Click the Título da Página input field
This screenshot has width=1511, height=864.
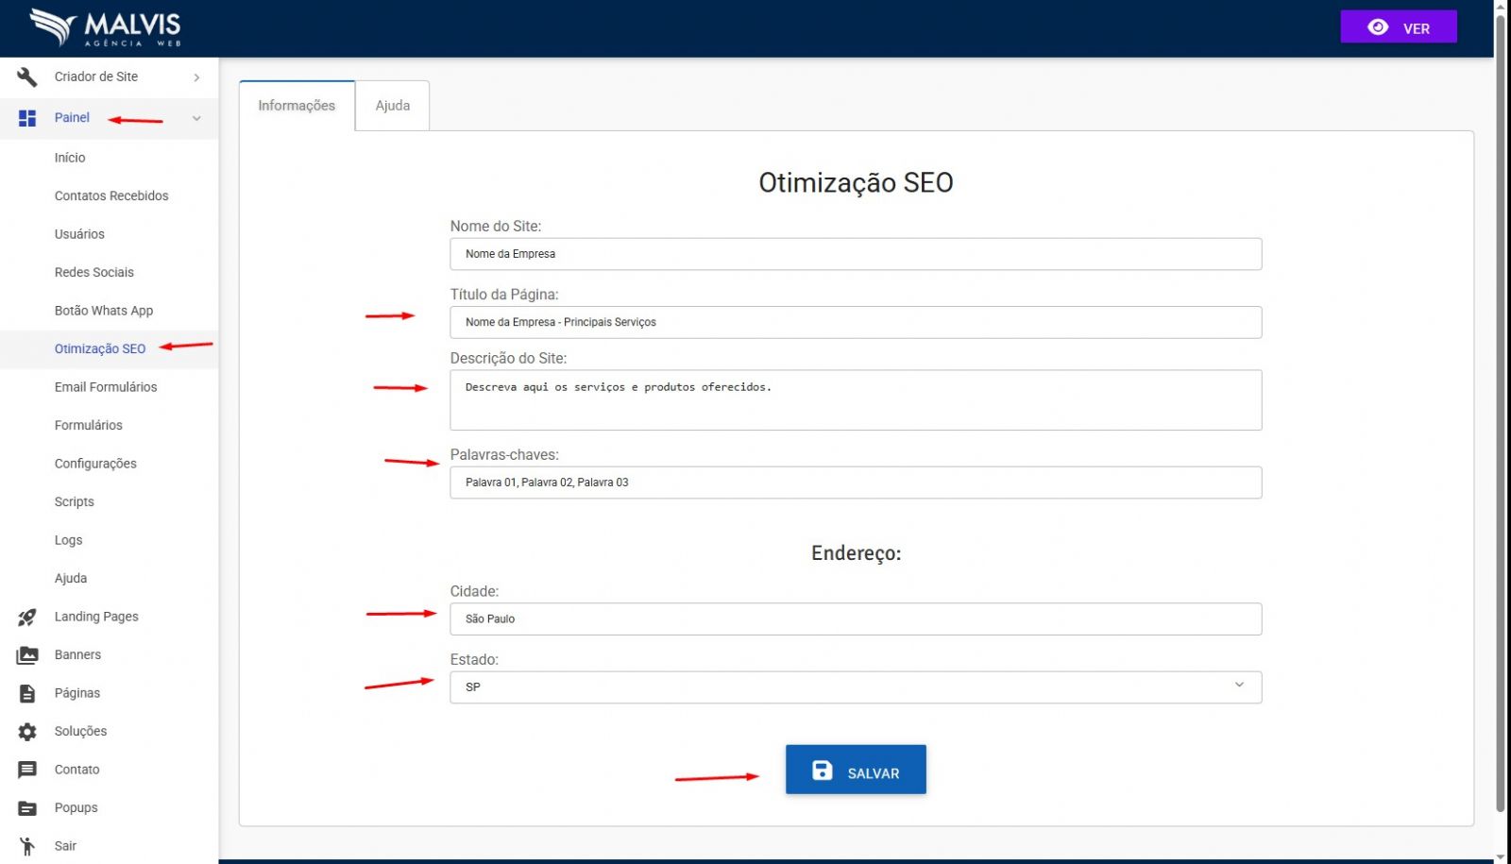855,322
